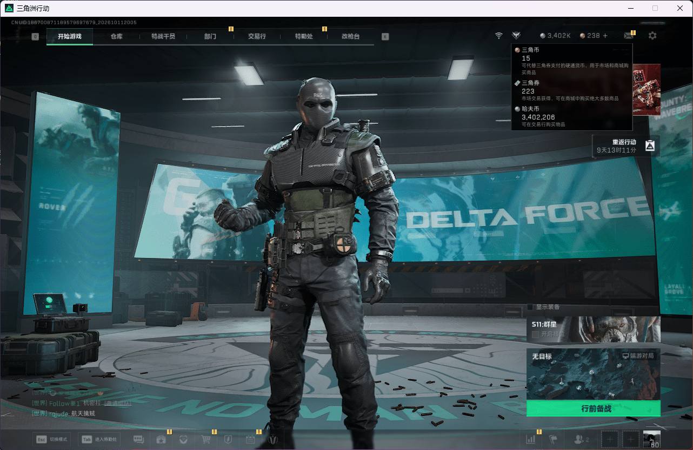Switch to the 仓库 tab
This screenshot has height=450, width=693.
tap(116, 36)
